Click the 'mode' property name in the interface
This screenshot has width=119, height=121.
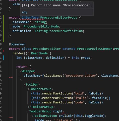point(16,27)
